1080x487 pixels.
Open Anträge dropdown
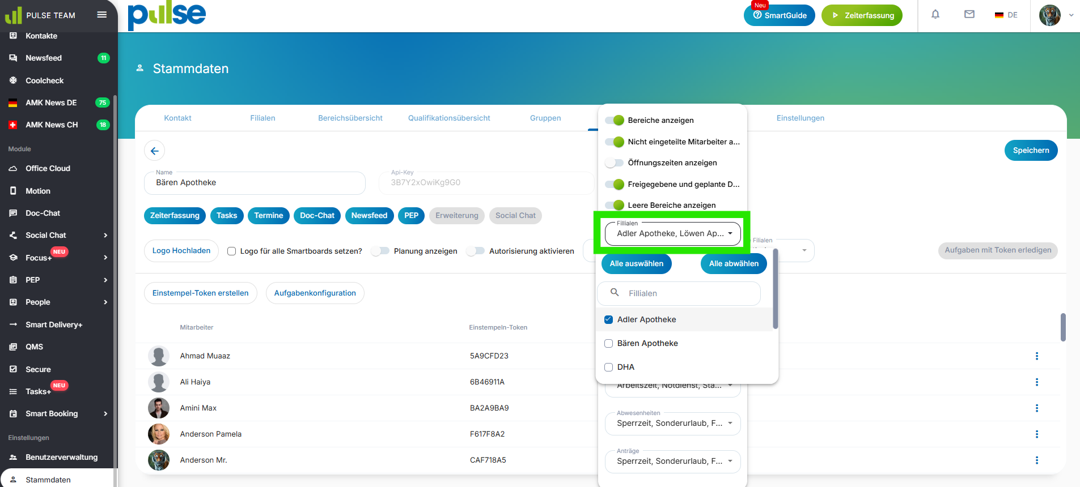click(673, 462)
